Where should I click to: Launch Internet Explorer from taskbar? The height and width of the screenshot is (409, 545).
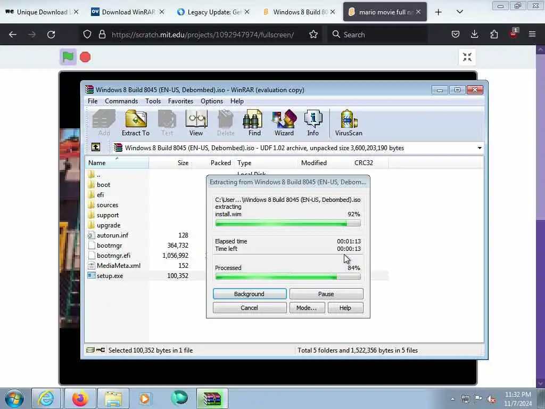(46, 398)
